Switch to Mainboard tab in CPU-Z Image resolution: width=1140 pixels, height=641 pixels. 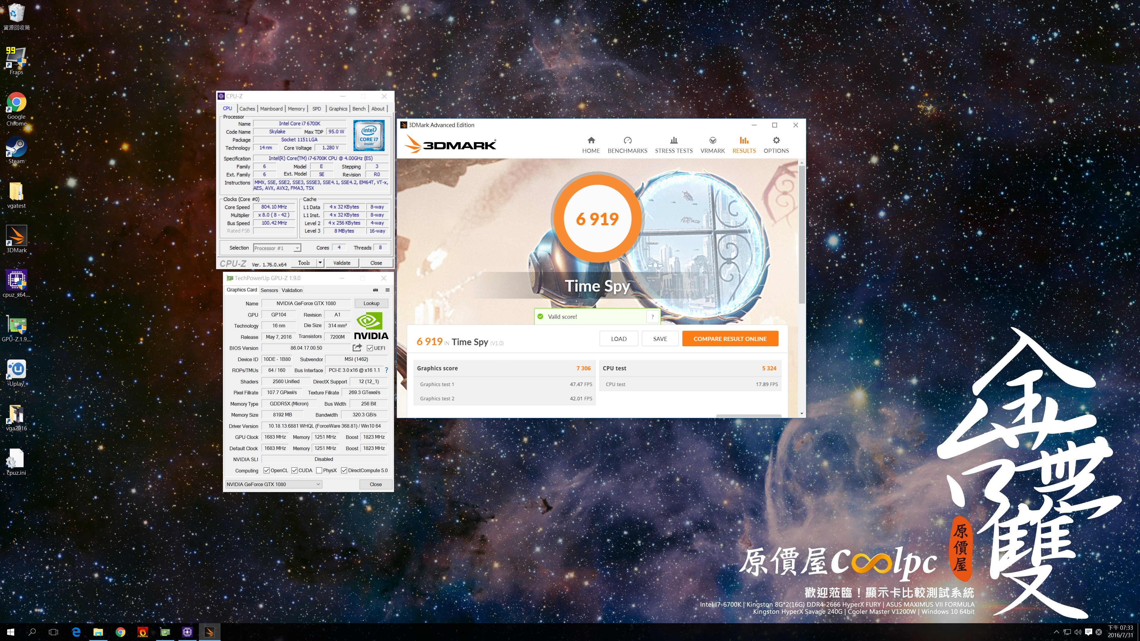[x=271, y=109]
